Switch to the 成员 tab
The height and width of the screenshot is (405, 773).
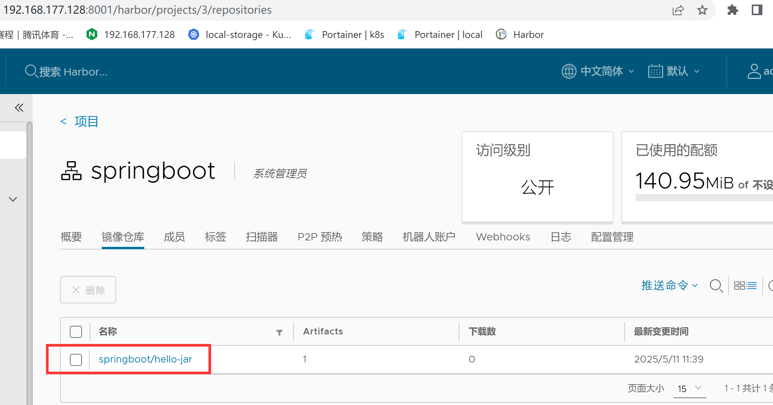click(174, 237)
